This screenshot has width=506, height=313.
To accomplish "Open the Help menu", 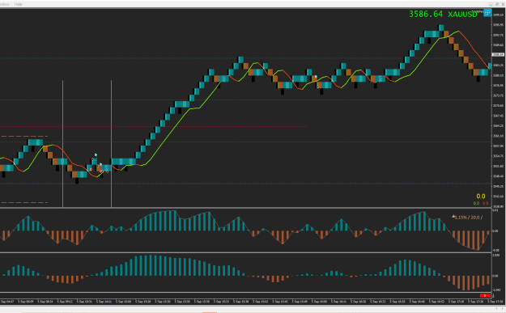I will (19, 4).
